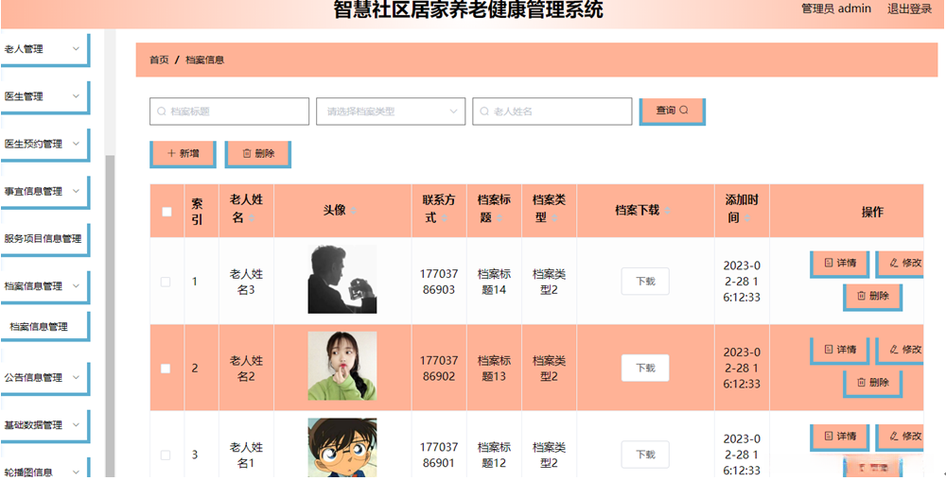
Task: Select the 档案信息管理 submenu item
Action: [x=44, y=327]
